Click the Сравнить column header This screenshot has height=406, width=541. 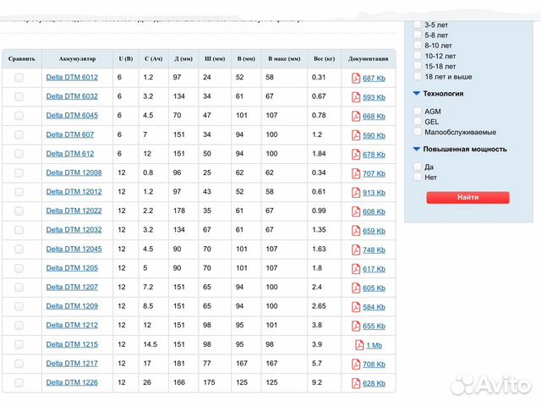tap(22, 58)
